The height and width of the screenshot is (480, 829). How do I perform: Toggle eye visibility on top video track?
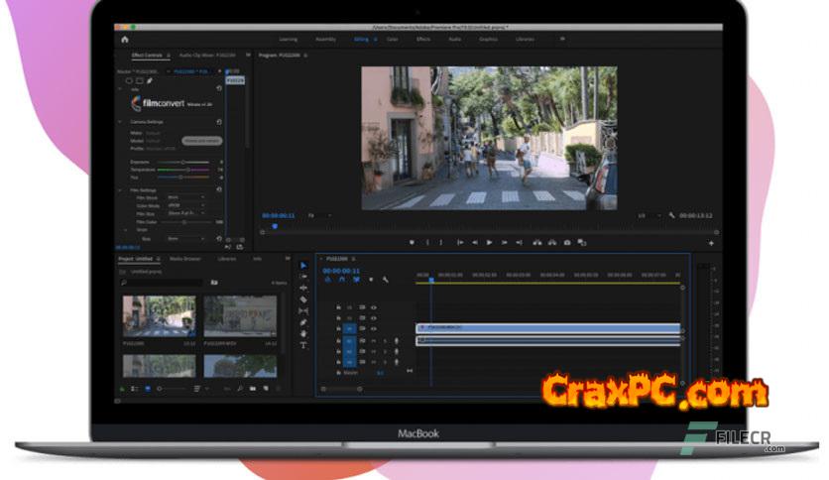[x=373, y=307]
